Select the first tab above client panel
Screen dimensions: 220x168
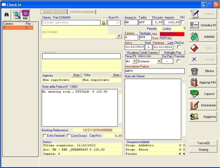pyautogui.click(x=53, y=12)
